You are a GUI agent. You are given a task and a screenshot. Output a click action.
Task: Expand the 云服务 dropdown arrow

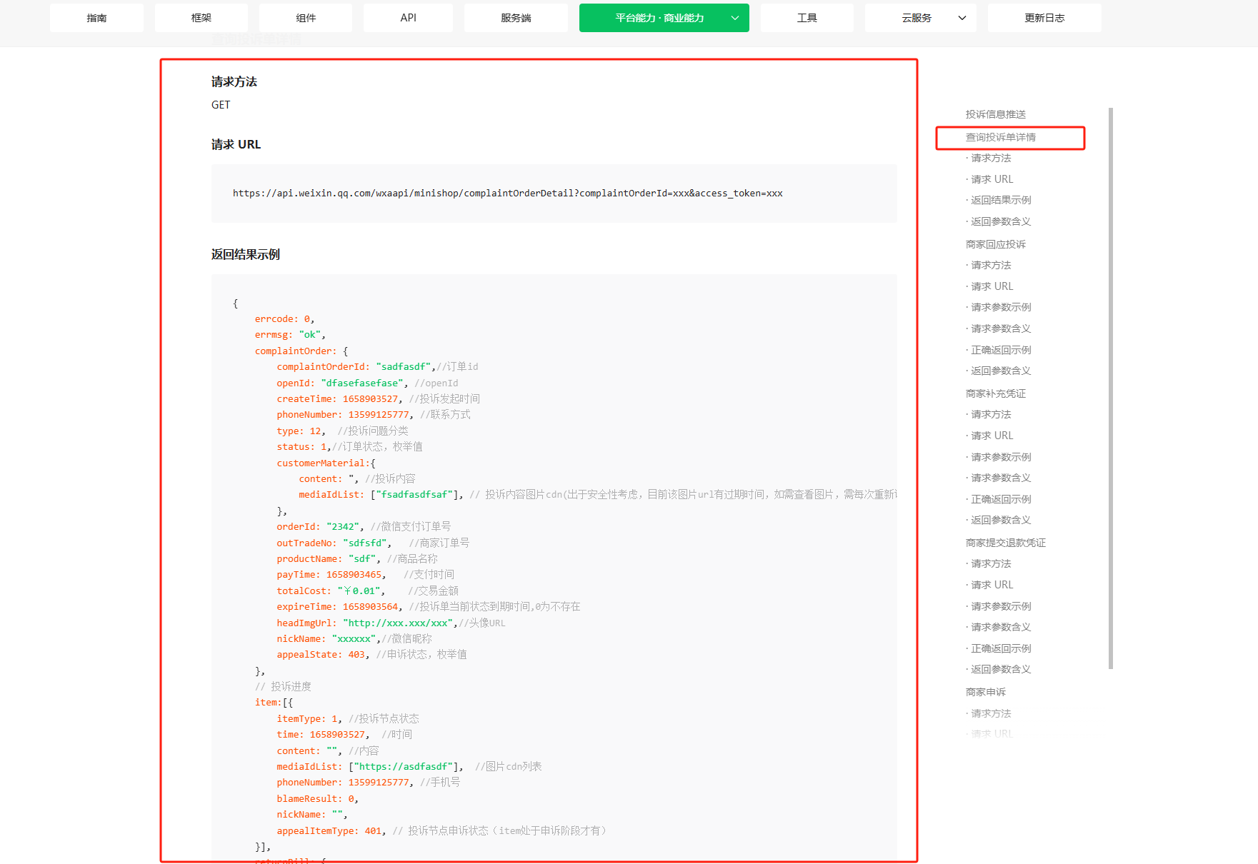(x=962, y=18)
